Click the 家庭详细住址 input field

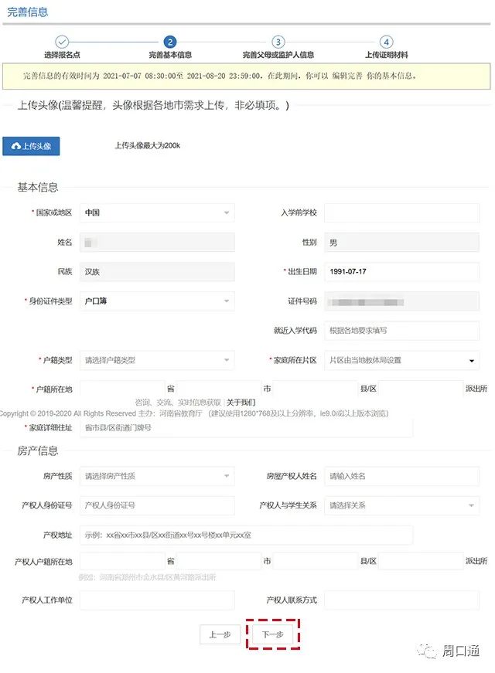246,427
